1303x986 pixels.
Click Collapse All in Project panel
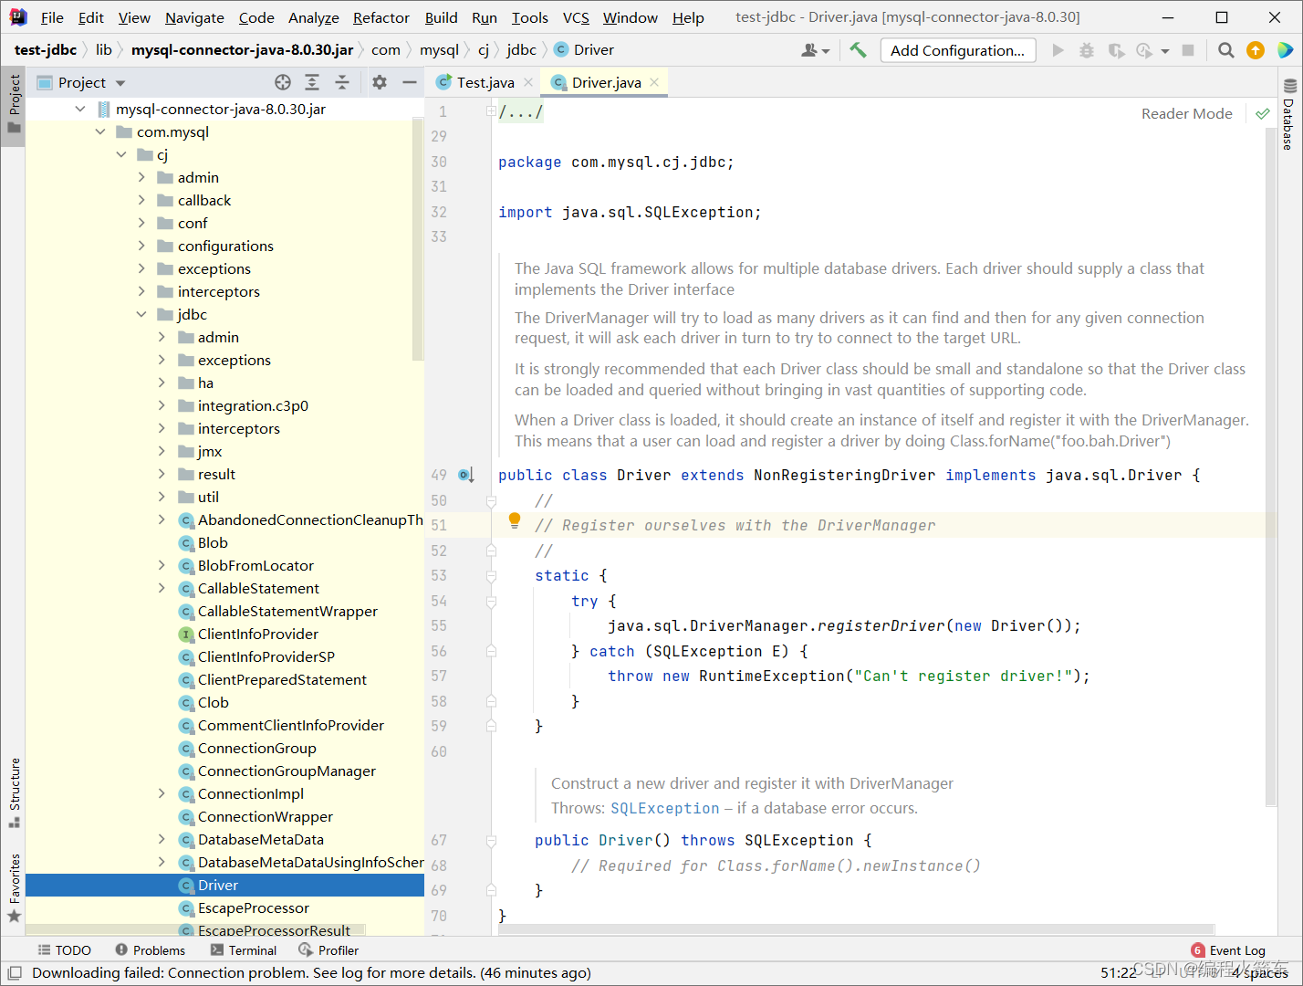point(342,82)
